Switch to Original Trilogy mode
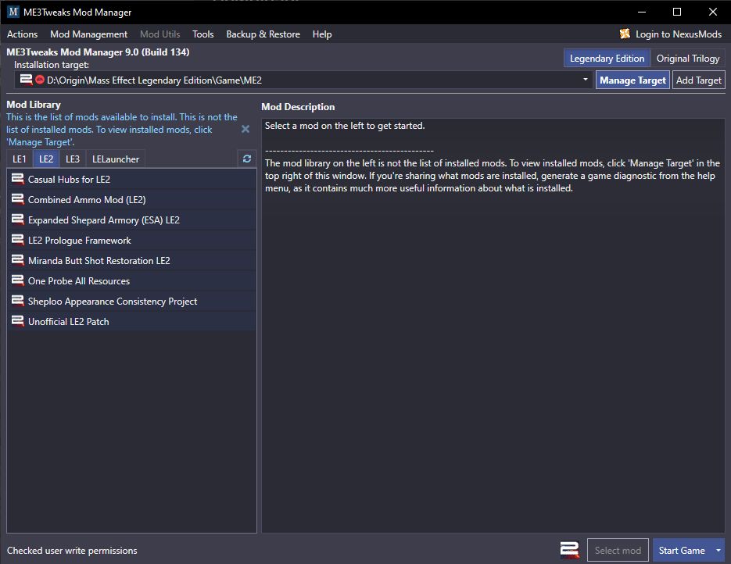731x564 pixels. tap(688, 59)
